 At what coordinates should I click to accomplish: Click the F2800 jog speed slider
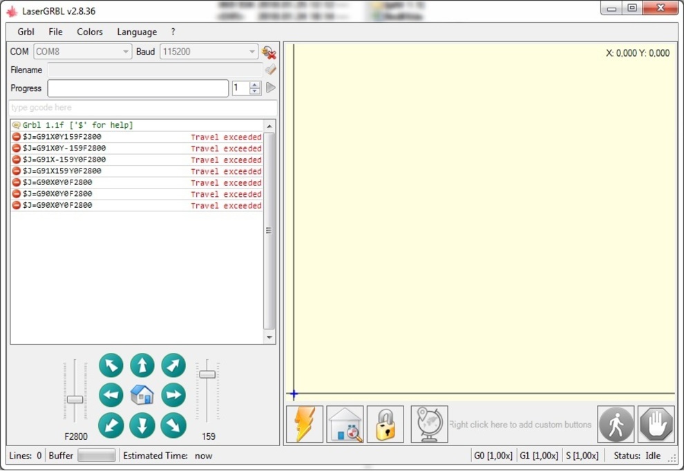pos(75,399)
